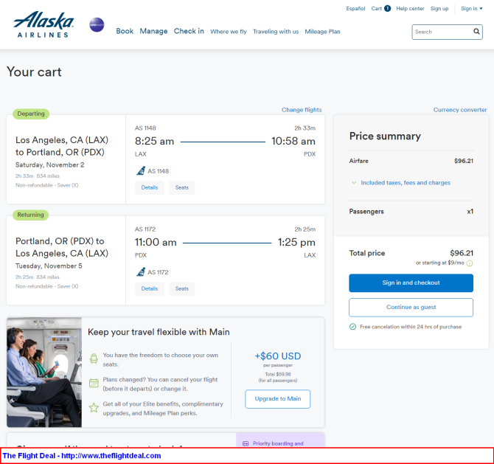Click the priority boarding icon

coord(246,443)
